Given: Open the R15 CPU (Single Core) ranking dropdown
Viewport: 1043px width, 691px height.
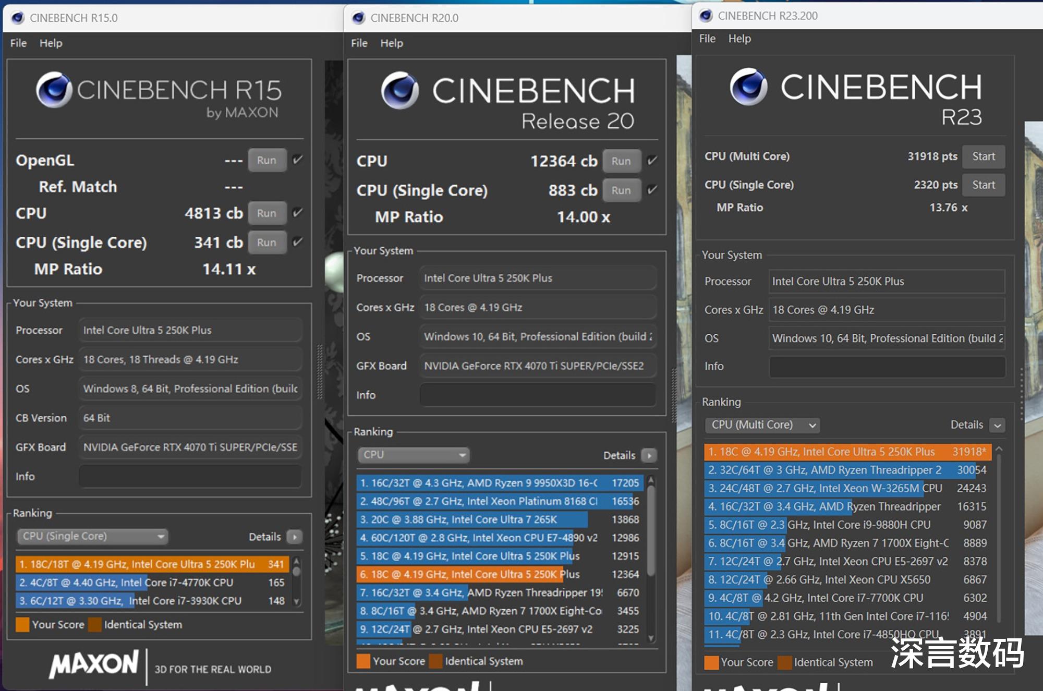Looking at the screenshot, I should click(x=93, y=536).
